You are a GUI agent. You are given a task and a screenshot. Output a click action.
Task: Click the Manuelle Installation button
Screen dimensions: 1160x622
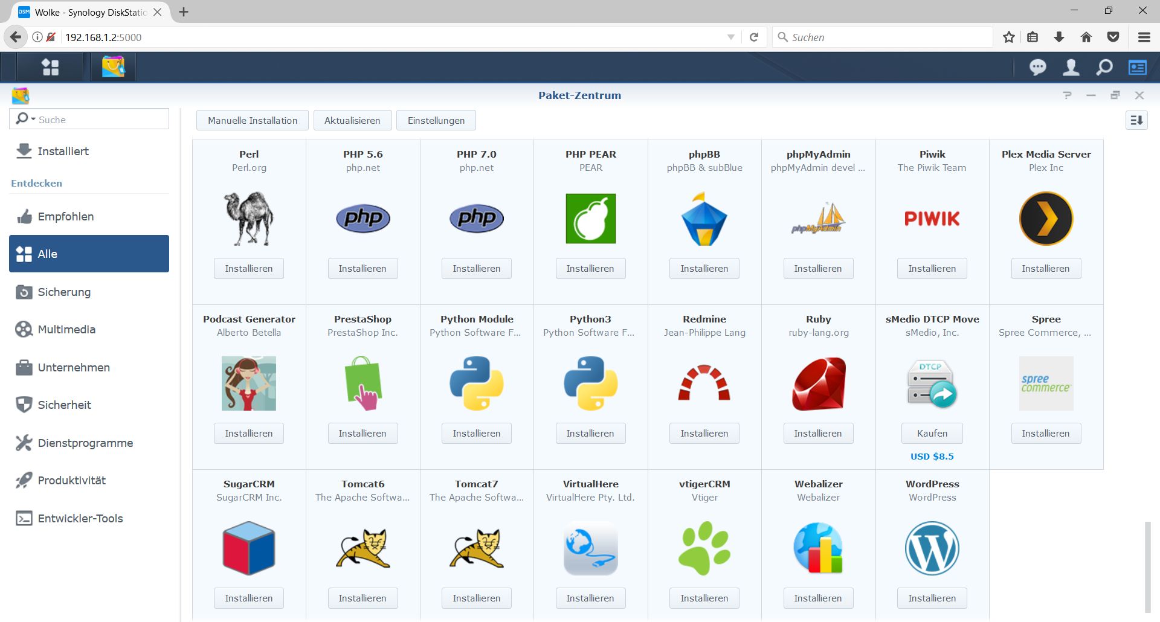pyautogui.click(x=253, y=120)
